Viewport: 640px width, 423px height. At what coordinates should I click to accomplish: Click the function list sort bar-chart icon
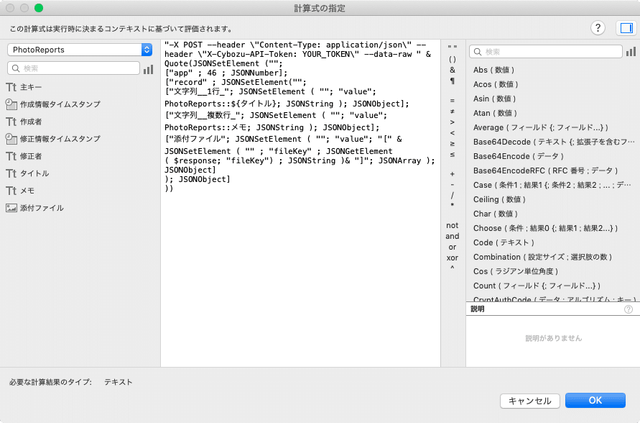(631, 52)
